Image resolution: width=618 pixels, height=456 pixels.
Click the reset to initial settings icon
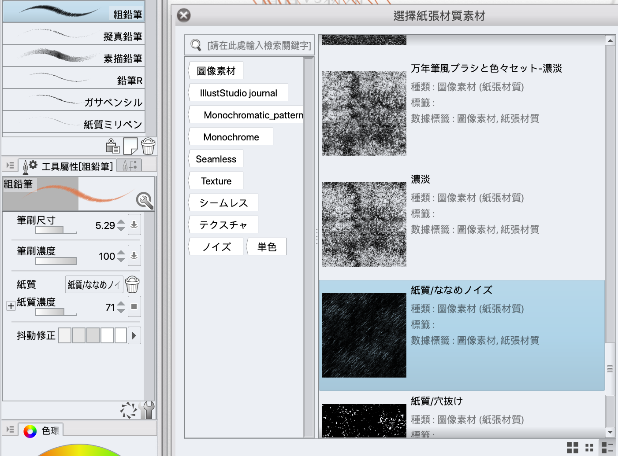pyautogui.click(x=128, y=410)
